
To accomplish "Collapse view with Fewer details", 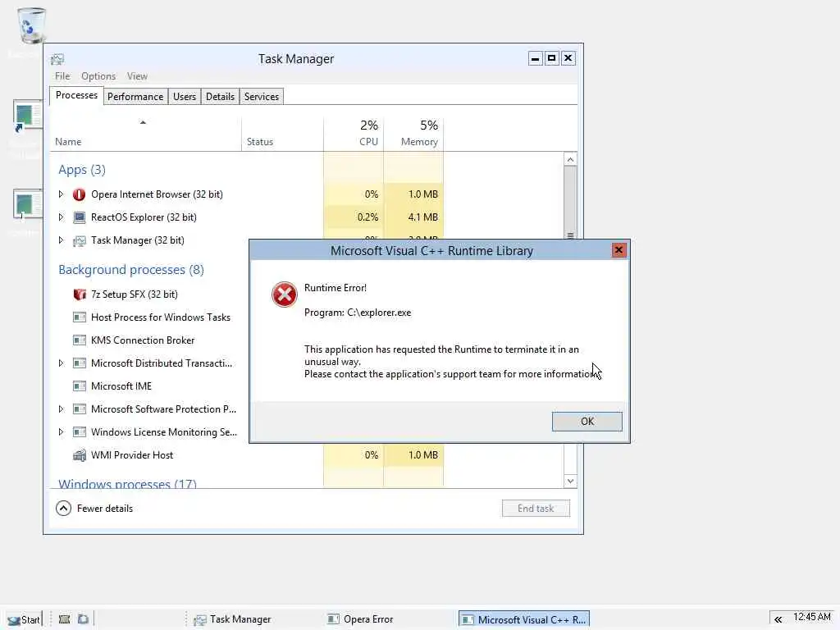I will pyautogui.click(x=94, y=509).
